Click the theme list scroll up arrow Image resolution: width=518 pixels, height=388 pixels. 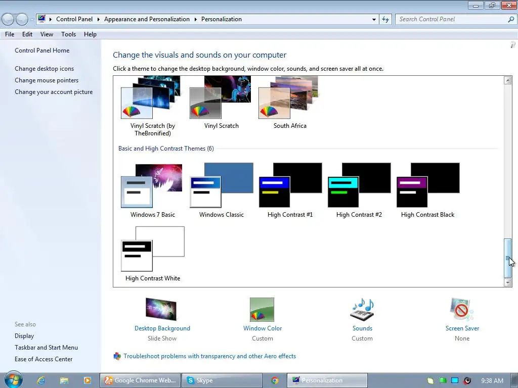(x=507, y=80)
